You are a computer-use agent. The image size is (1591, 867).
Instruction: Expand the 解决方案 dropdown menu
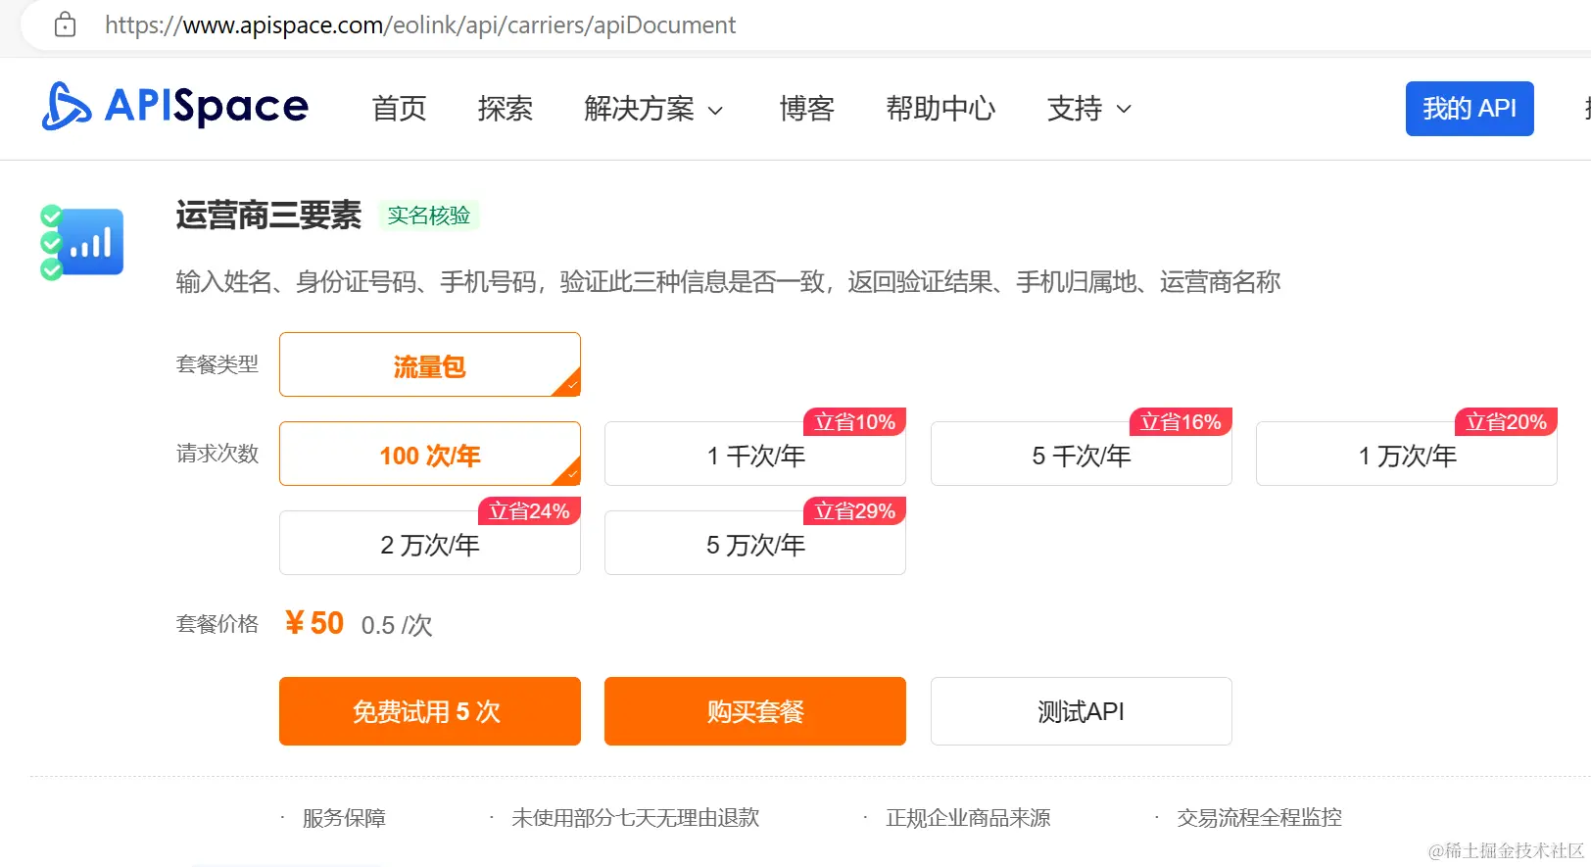pos(653,109)
